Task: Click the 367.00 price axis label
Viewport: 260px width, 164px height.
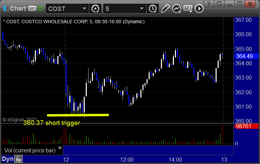Action: 243,20
